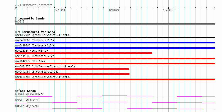Click the 127303k ruler tick label
Image resolution: width=222 pixels, height=112 pixels.
click(x=168, y=10)
